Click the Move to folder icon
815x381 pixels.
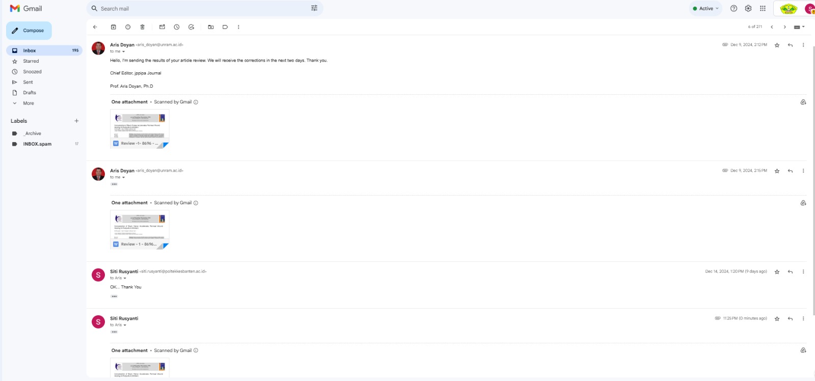(210, 27)
